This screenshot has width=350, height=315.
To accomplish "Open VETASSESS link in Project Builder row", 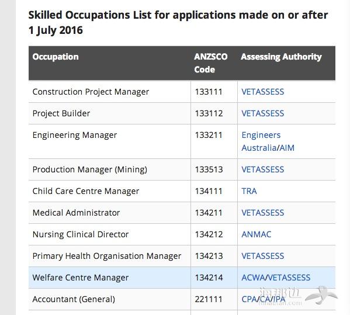I will click(263, 113).
